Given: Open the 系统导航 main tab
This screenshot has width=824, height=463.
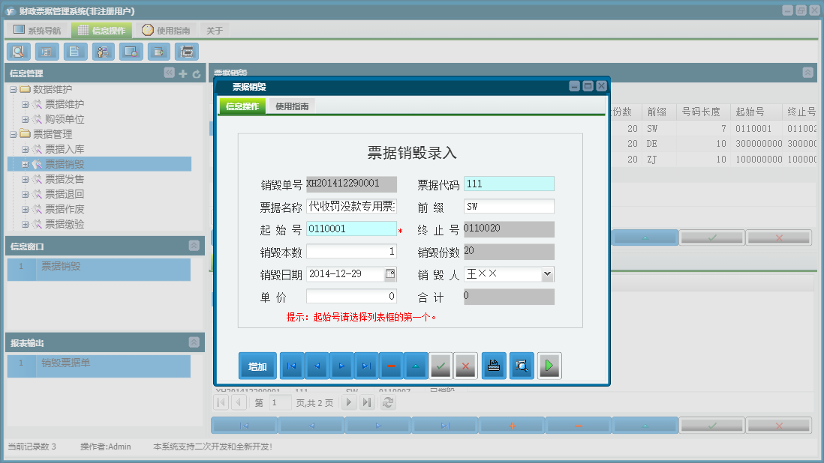Looking at the screenshot, I should tap(38, 30).
